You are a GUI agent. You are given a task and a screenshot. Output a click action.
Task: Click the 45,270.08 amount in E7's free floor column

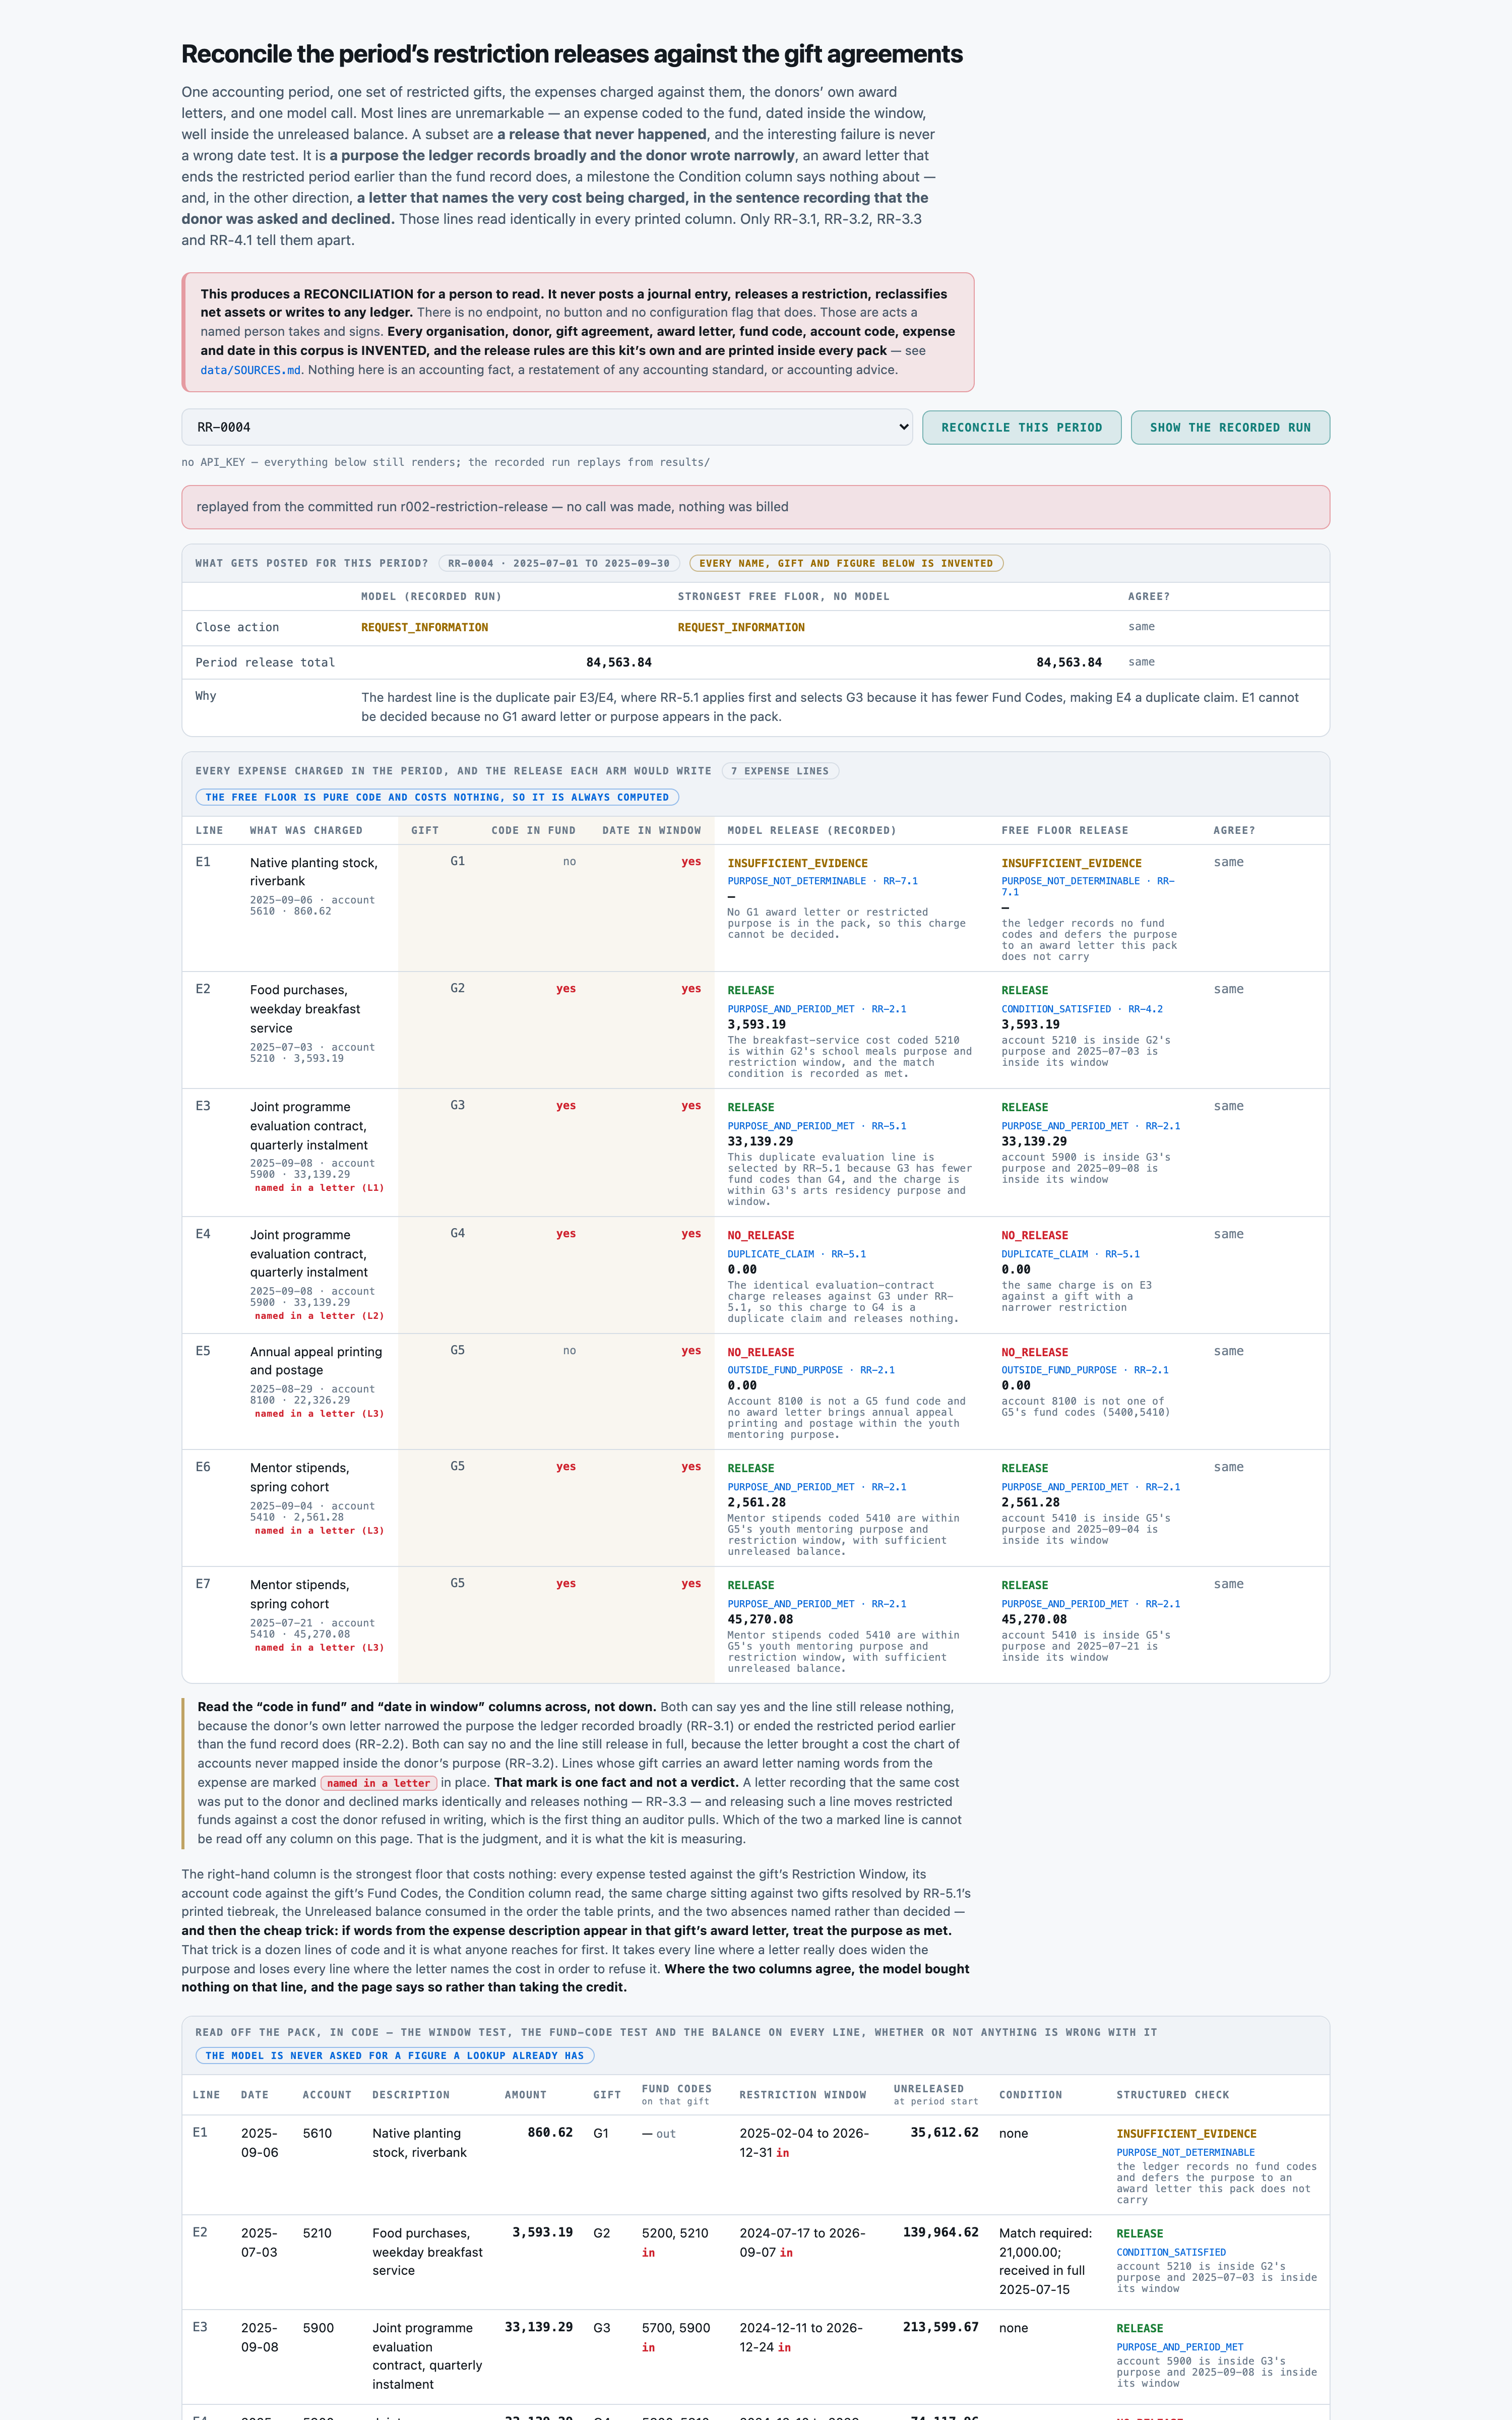pyautogui.click(x=1034, y=1619)
